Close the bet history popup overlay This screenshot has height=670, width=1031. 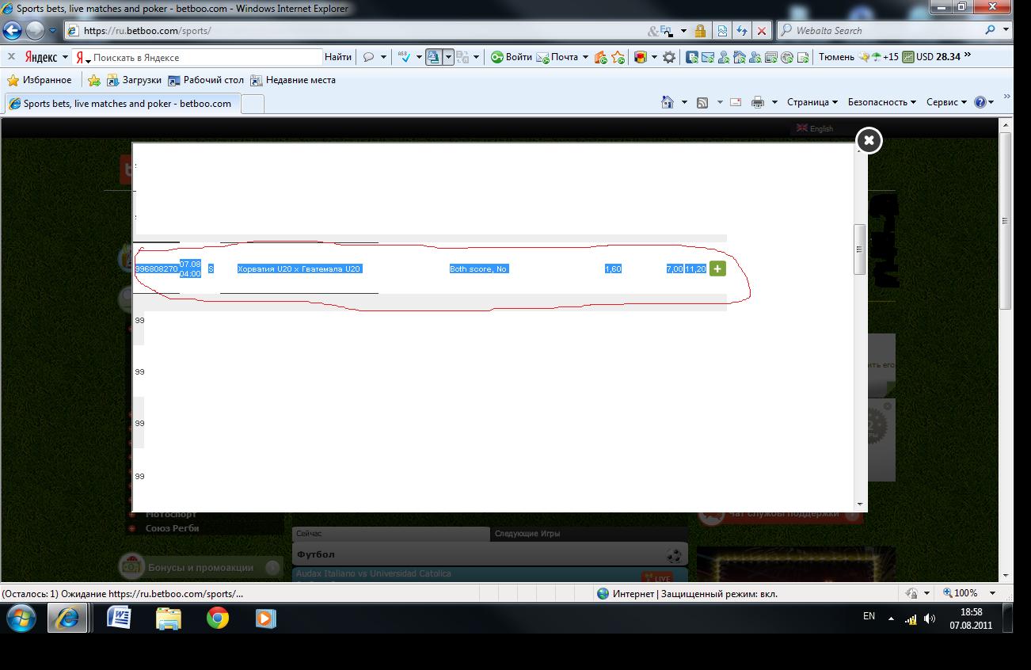point(869,140)
